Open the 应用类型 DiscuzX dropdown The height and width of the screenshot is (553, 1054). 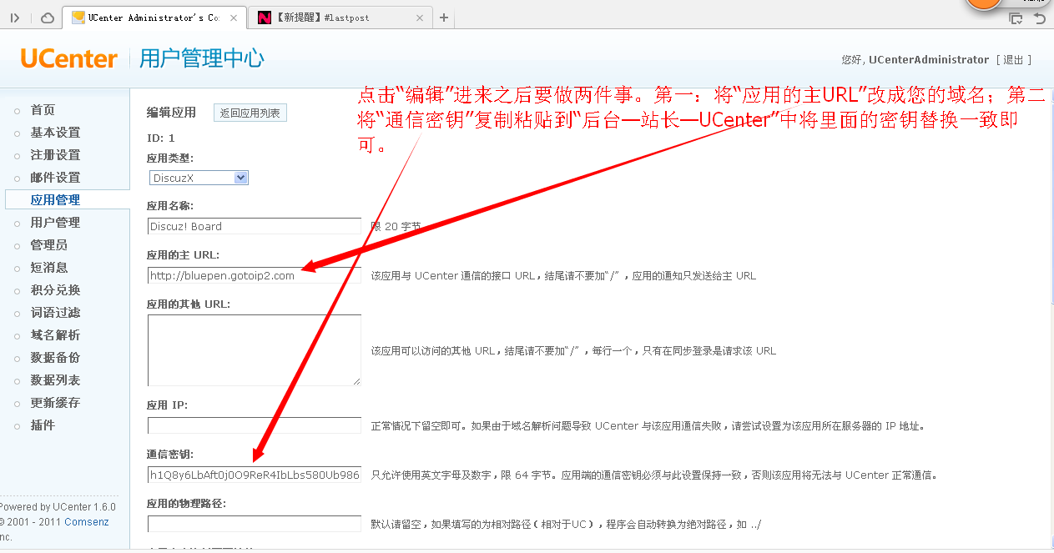199,178
